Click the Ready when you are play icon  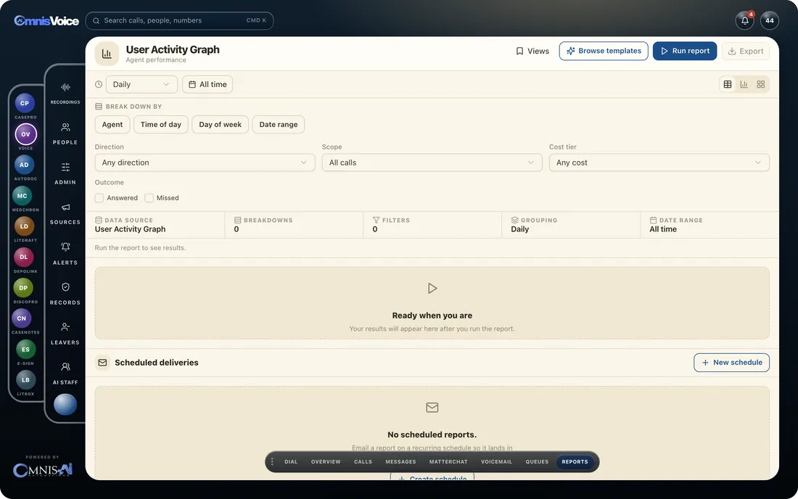(432, 289)
